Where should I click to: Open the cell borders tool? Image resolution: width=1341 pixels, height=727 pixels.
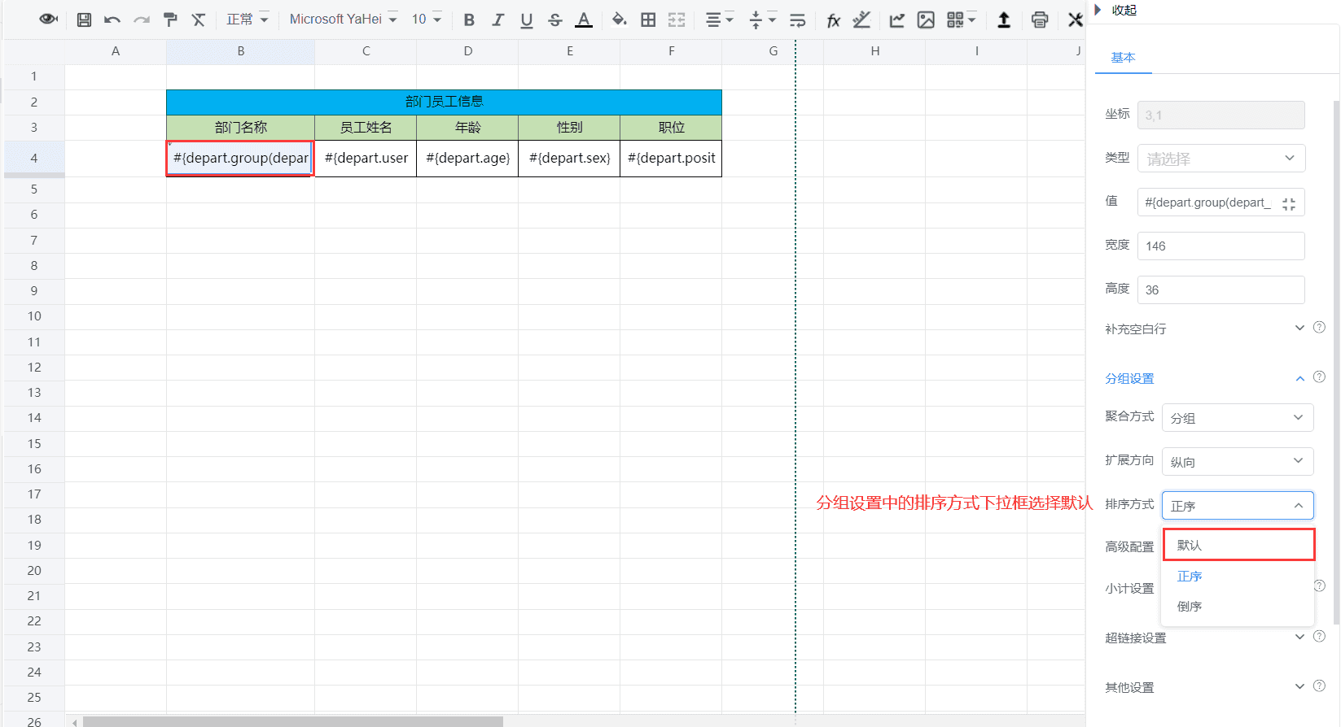tap(648, 20)
